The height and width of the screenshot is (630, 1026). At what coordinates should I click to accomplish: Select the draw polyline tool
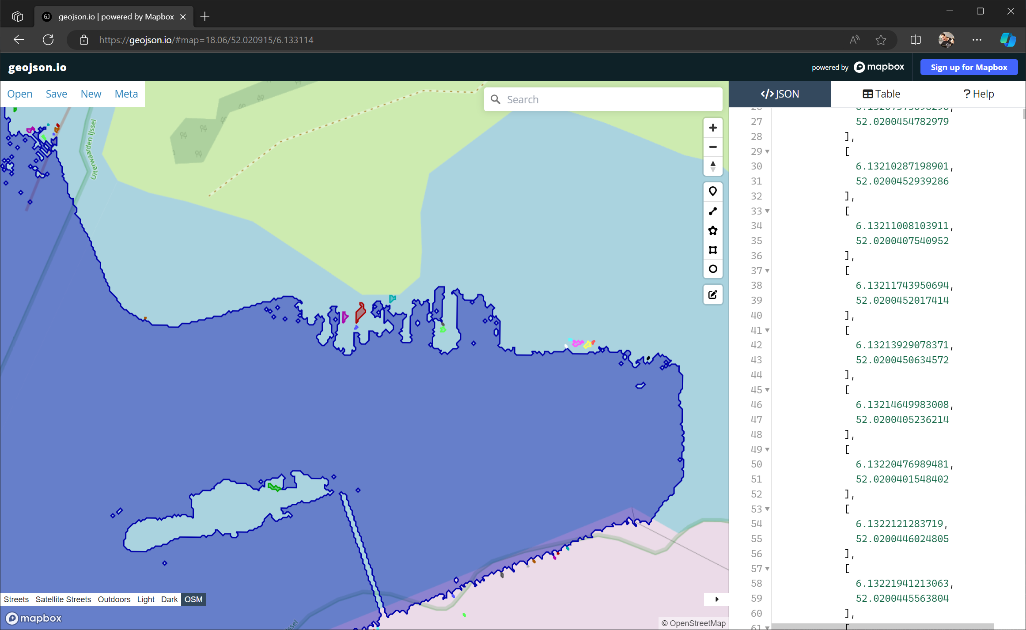(712, 211)
